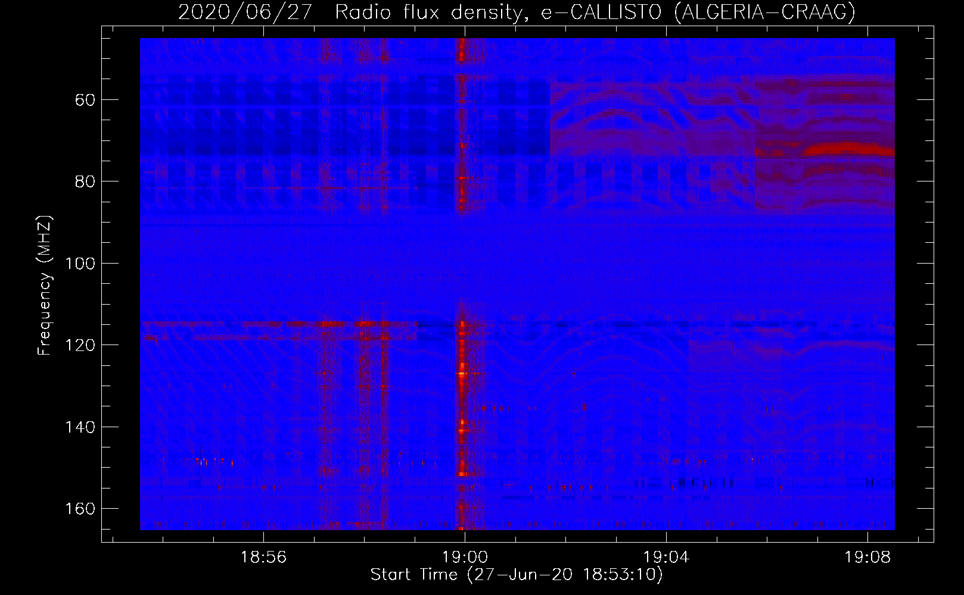964x595 pixels.
Task: Click the 160 frequency tick label
Action: [80, 509]
